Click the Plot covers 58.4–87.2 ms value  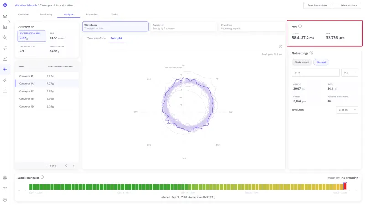click(303, 38)
